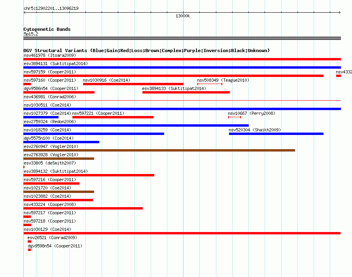Select nsv10667 (Perry2008) small span marker

[235, 117]
